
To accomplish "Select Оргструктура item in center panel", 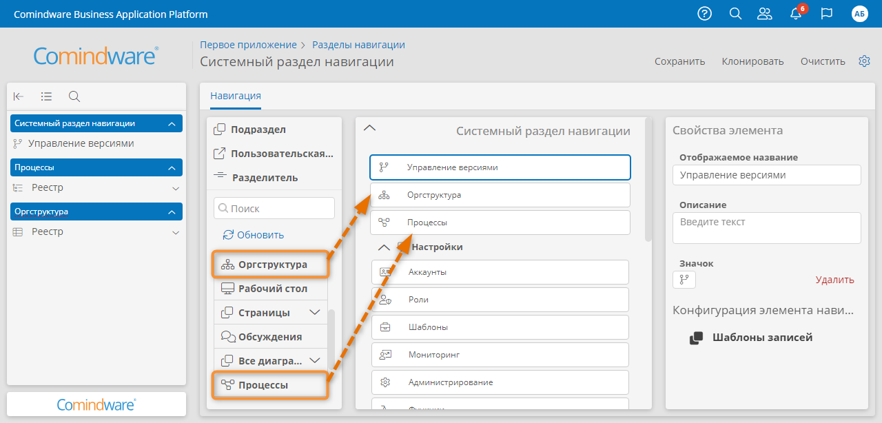I will pos(500,195).
